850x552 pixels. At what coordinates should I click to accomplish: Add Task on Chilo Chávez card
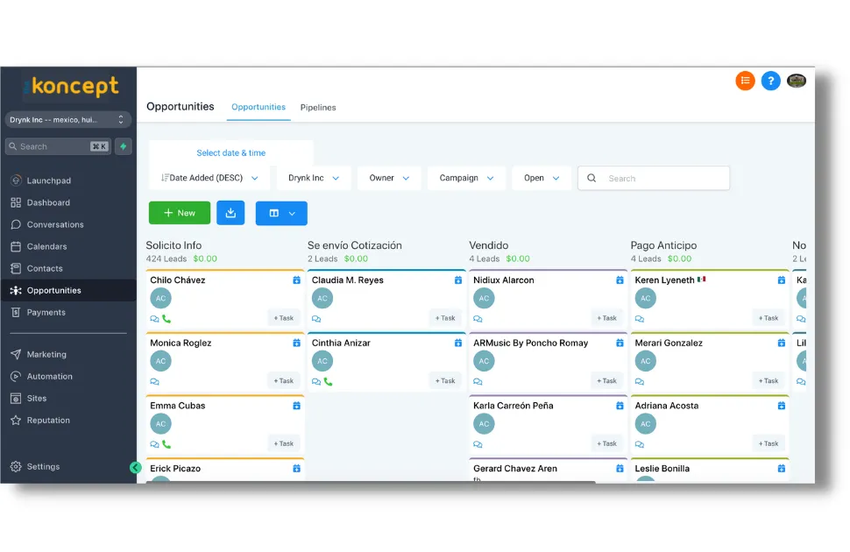pyautogui.click(x=284, y=318)
